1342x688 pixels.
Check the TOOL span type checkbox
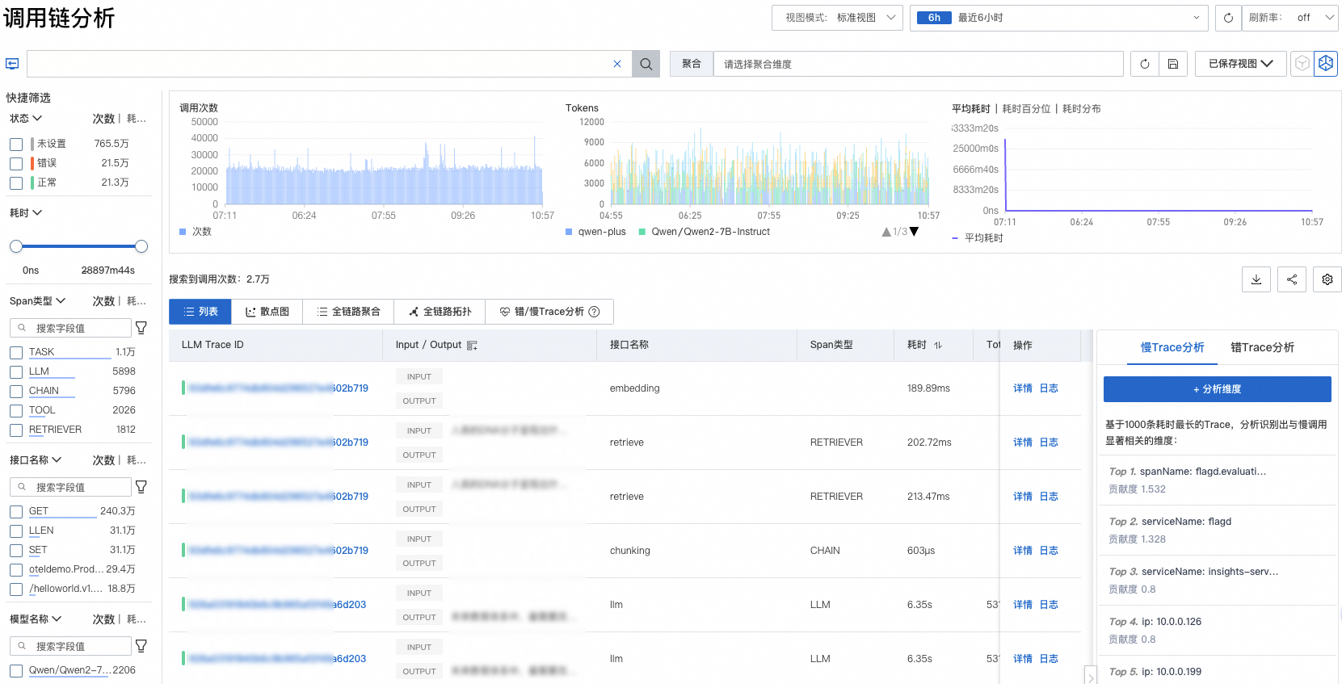pyautogui.click(x=16, y=411)
